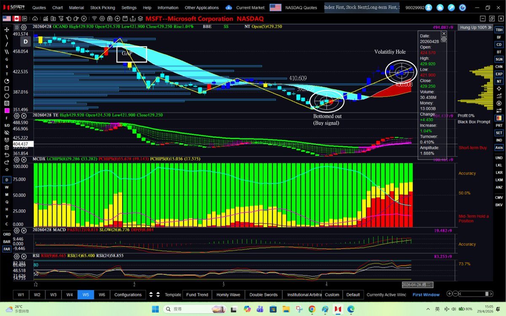The width and height of the screenshot is (506, 316).
Task: Click the save floppy disk toolbar icon
Action: tap(125, 19)
